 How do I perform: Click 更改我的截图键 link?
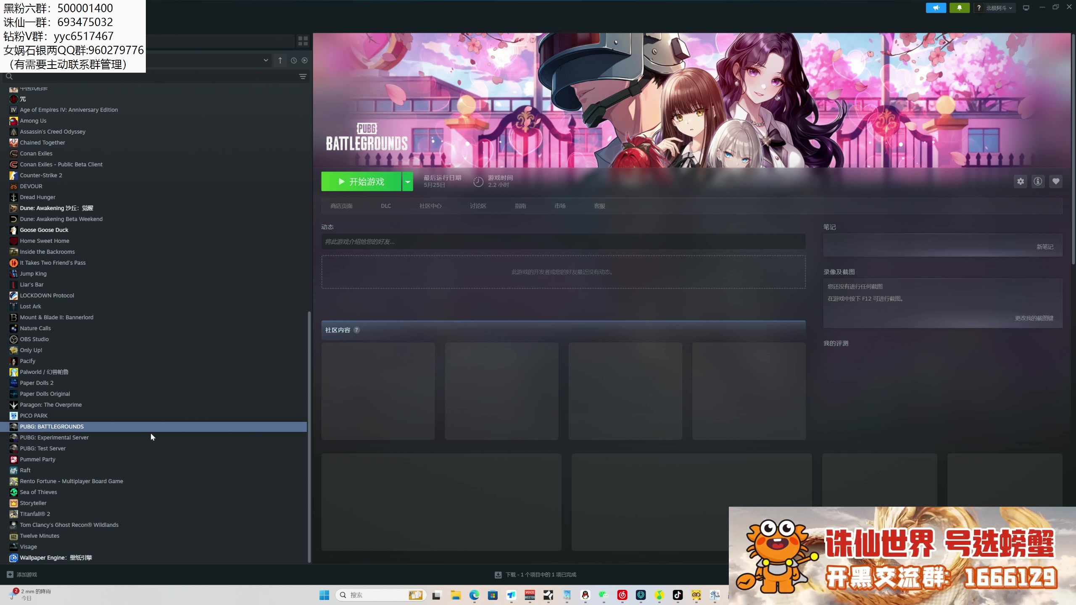(1034, 318)
